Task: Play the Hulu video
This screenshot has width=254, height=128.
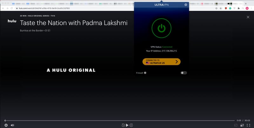Action: (127, 125)
